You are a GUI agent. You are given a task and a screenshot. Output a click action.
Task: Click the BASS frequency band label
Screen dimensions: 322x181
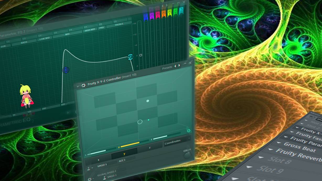pyautogui.click(x=24, y=42)
